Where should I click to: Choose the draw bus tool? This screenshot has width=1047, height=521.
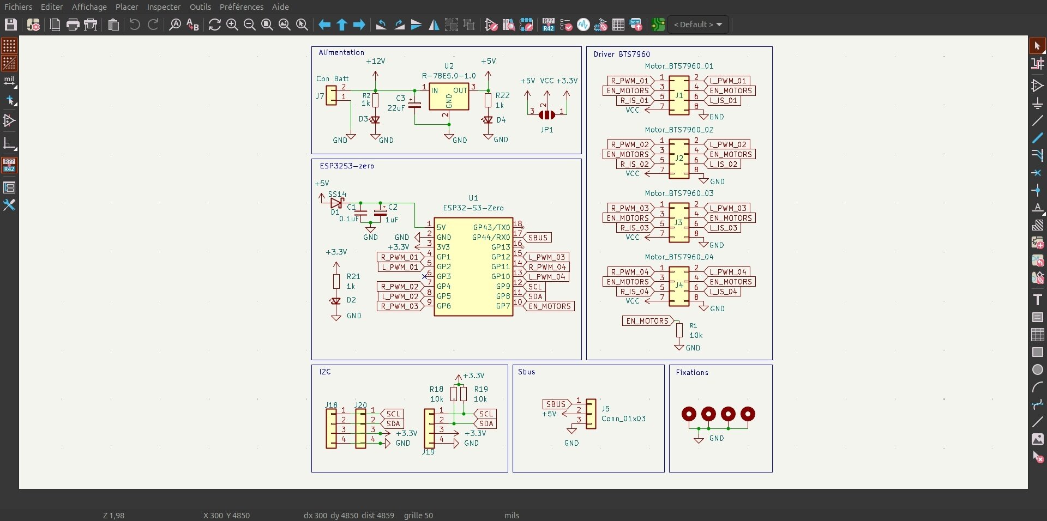[x=1038, y=138]
